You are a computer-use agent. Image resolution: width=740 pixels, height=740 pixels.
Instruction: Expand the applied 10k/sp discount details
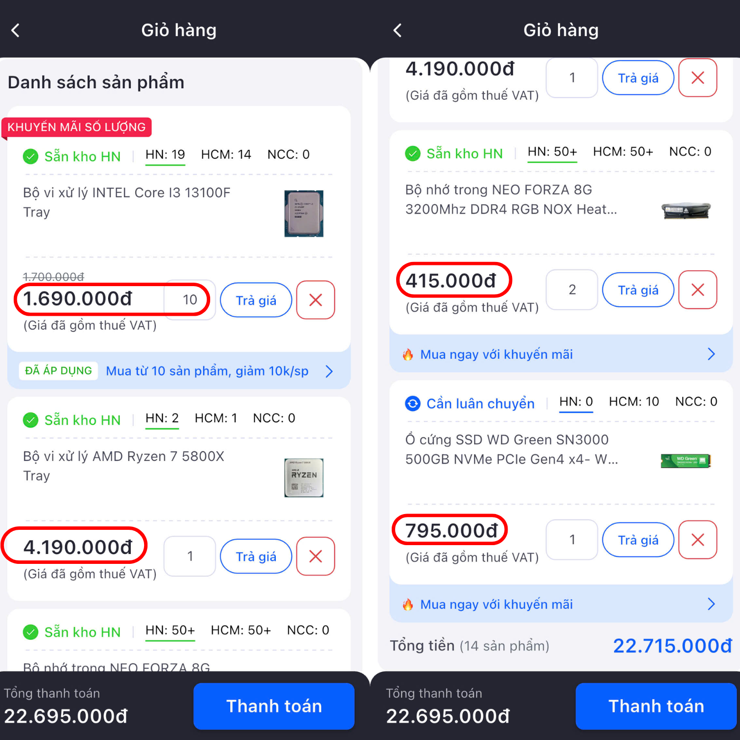click(329, 371)
